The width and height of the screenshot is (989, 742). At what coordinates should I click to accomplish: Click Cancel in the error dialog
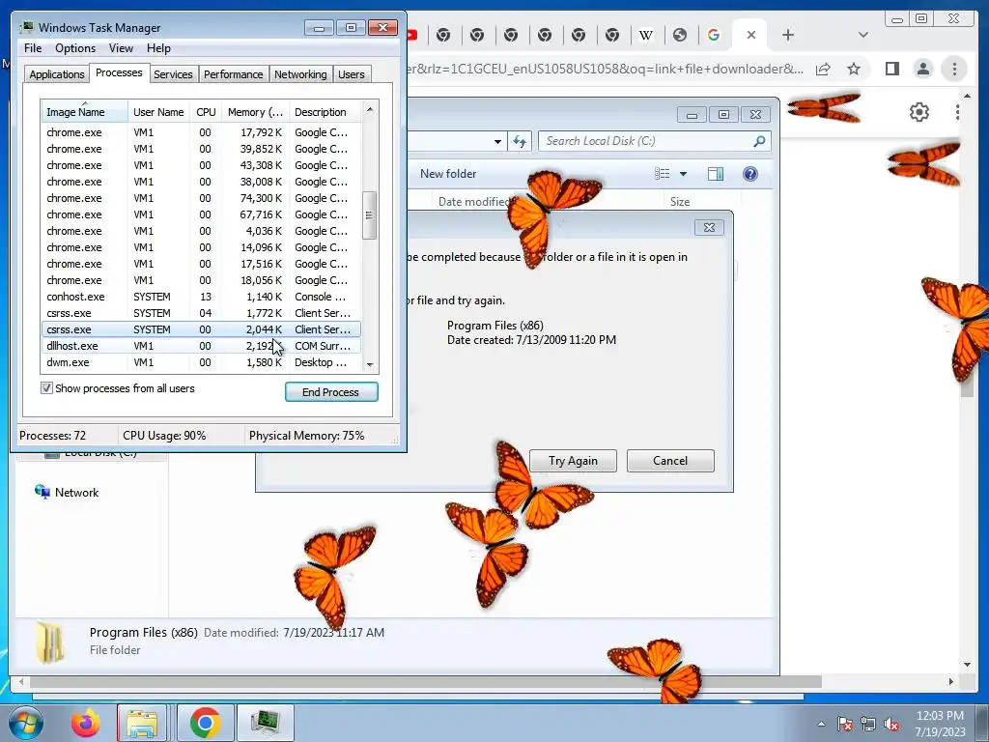tap(670, 461)
